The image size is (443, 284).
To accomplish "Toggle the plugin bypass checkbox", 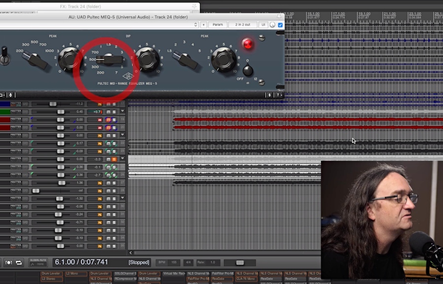I will point(280,25).
